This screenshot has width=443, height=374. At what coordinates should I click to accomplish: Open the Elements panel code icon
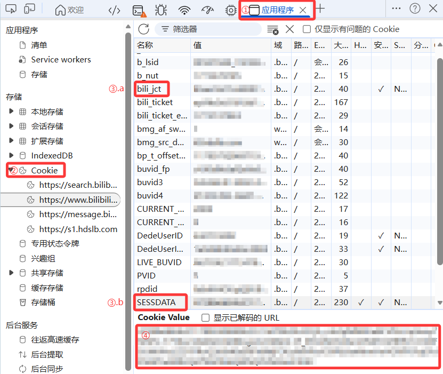[x=114, y=10]
